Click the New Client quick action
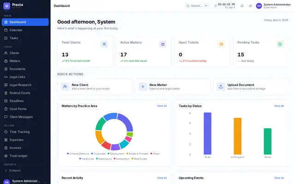Screen dimensions: 295x184 click(x=95, y=86)
